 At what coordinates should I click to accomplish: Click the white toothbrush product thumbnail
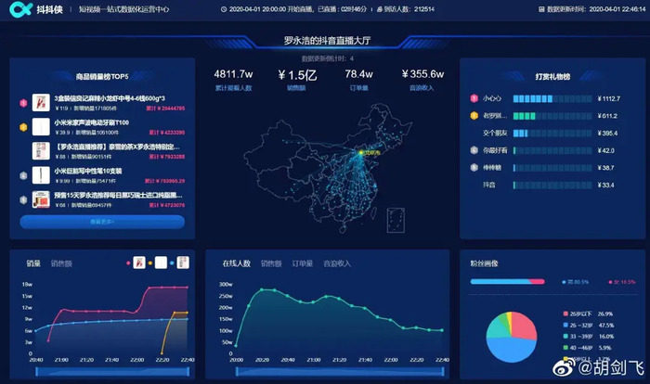[41, 127]
